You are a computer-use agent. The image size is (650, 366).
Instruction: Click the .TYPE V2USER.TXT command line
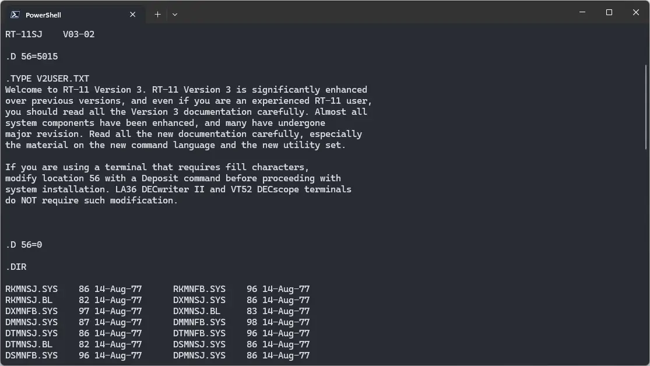(47, 79)
